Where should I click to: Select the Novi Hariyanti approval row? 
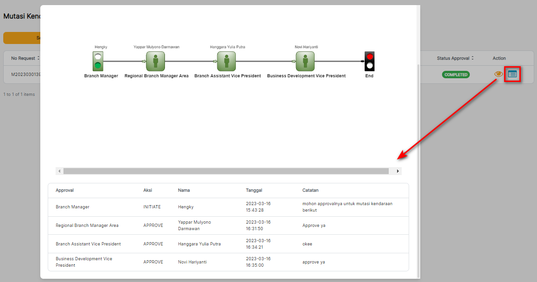pyautogui.click(x=228, y=262)
